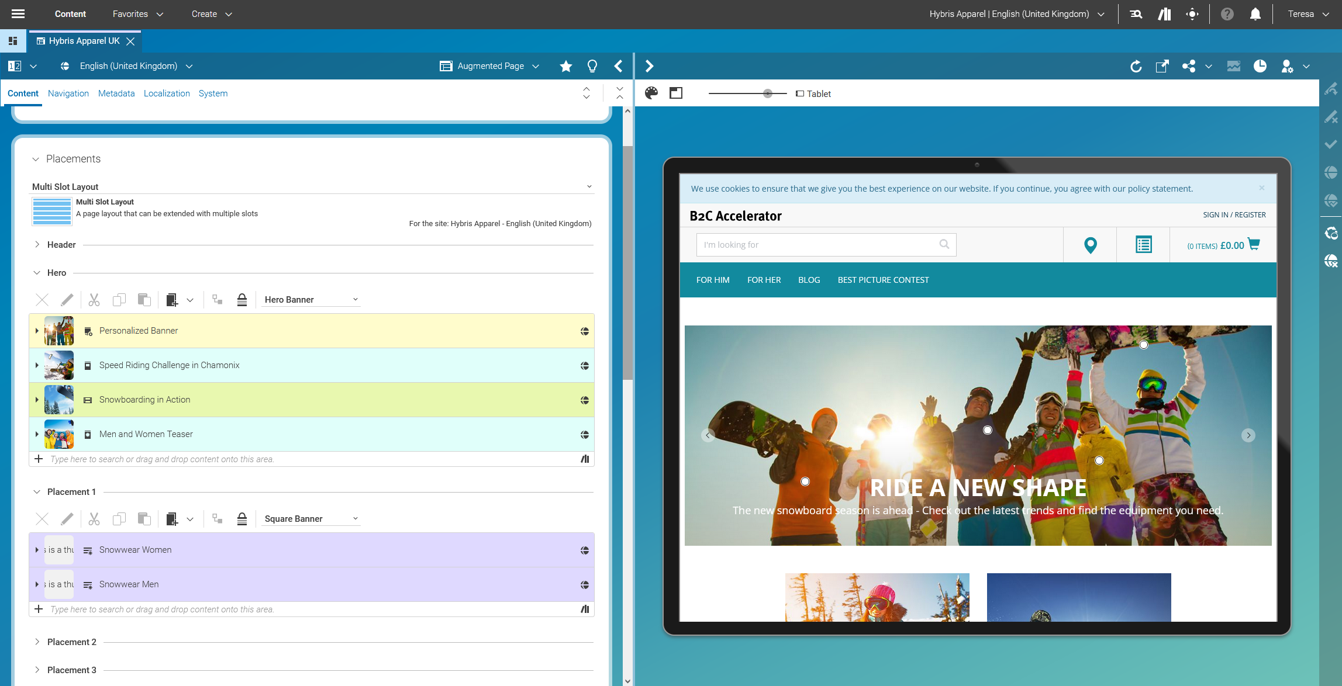Viewport: 1342px width, 686px height.
Task: Open the Create menu
Action: tap(211, 13)
